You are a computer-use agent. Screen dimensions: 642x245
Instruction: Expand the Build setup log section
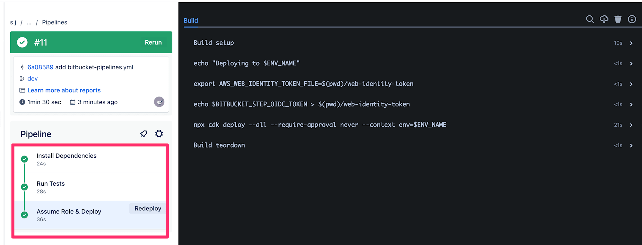click(412, 43)
